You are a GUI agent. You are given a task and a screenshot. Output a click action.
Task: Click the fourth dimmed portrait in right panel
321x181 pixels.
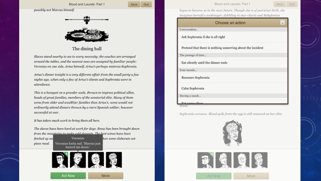coord(259,160)
